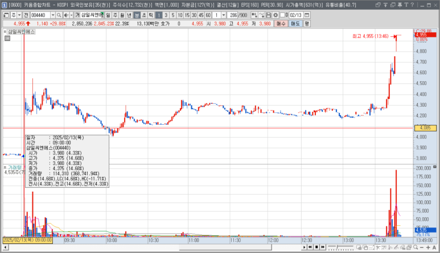The width and height of the screenshot is (440, 253).
Task: Click the toolbar layout icon at far left
Action: [x=6, y=15]
